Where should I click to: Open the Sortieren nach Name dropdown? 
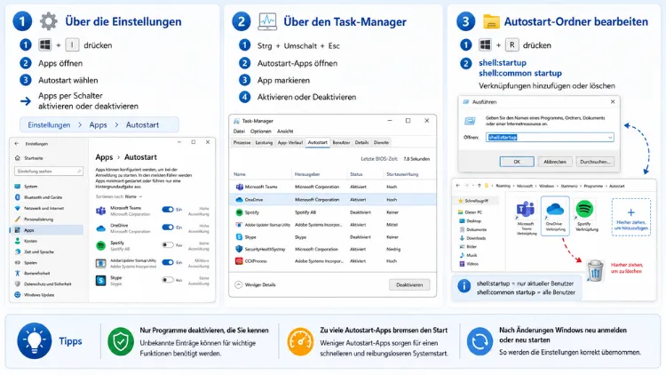[133, 197]
